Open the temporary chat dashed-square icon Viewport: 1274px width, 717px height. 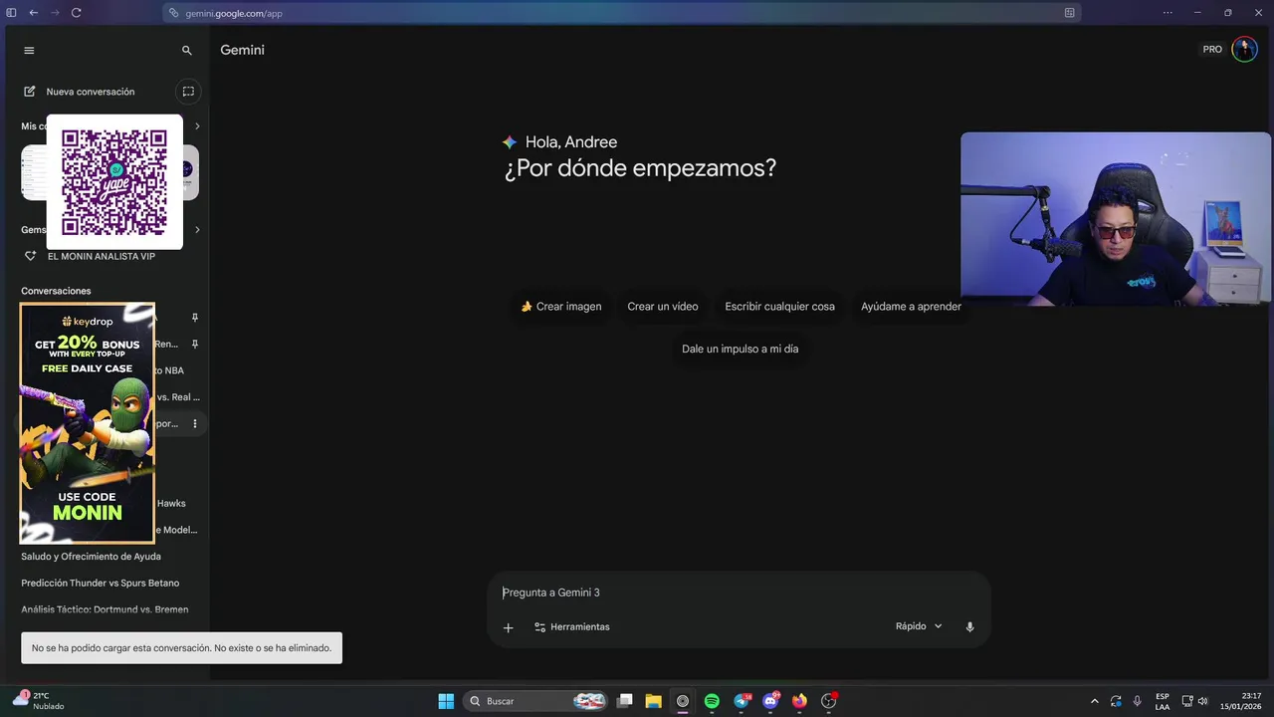188,92
